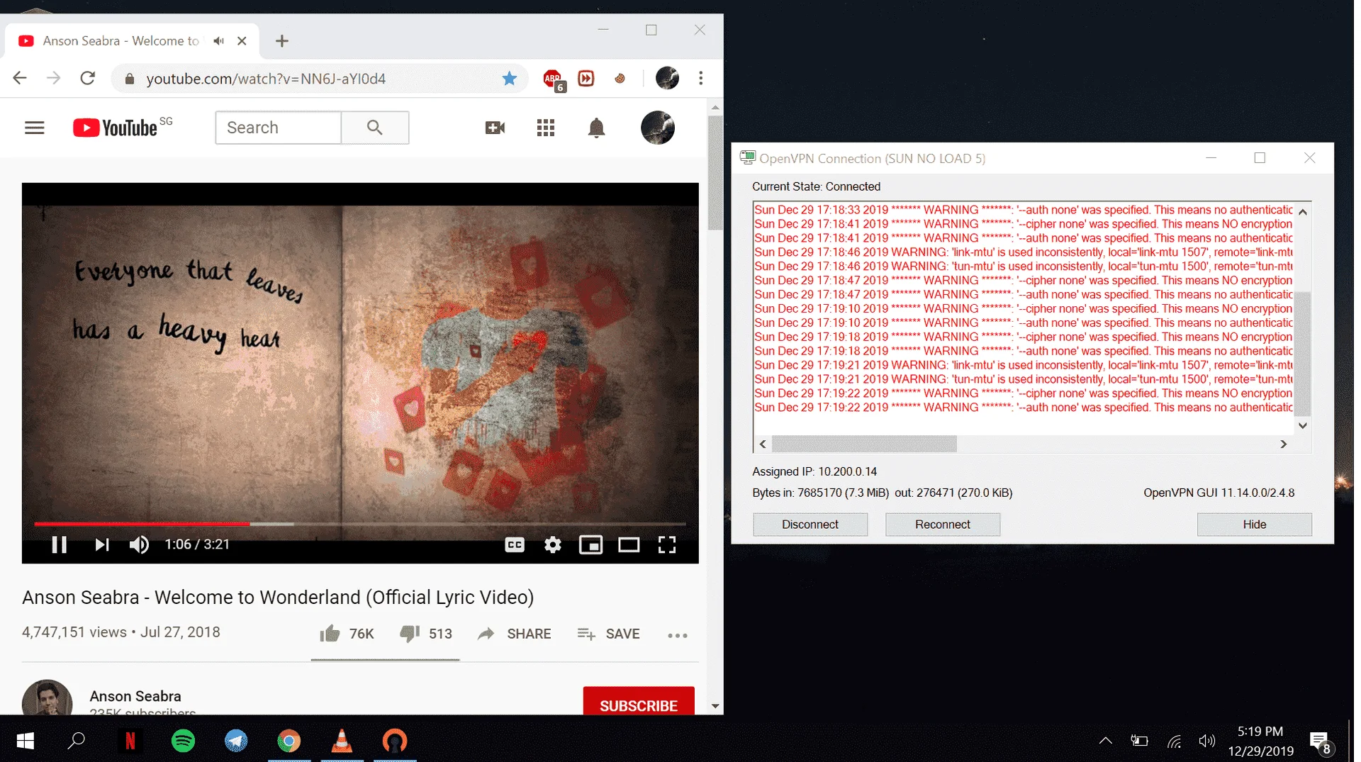The width and height of the screenshot is (1361, 762).
Task: Open YouTube notifications bell
Action: pyautogui.click(x=597, y=128)
